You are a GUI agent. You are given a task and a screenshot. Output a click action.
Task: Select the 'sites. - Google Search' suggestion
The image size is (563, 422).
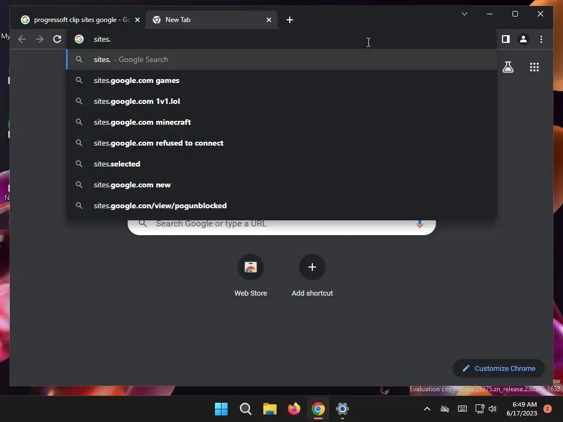coord(281,59)
